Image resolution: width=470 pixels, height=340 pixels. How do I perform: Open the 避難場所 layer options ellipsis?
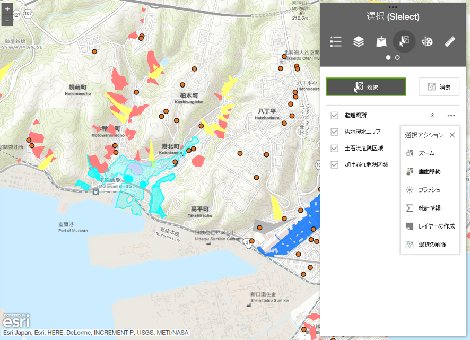coord(451,116)
